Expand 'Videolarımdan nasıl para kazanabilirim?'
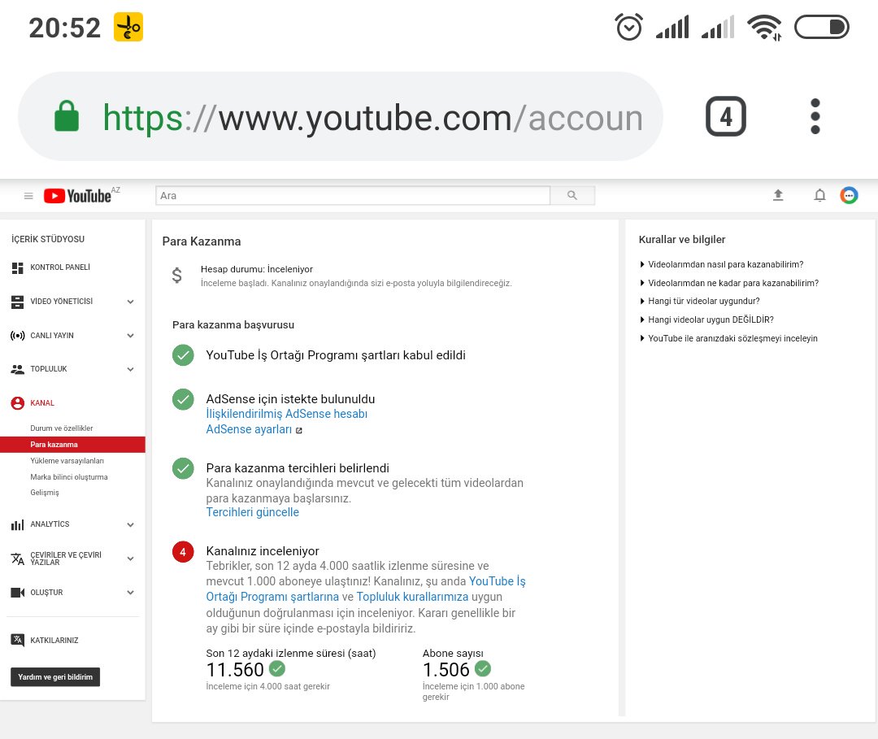This screenshot has height=739, width=878. [x=722, y=264]
